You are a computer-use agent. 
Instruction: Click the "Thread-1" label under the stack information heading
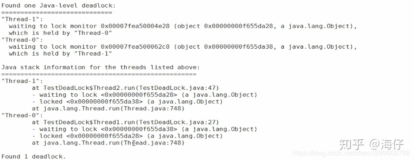point(22,81)
